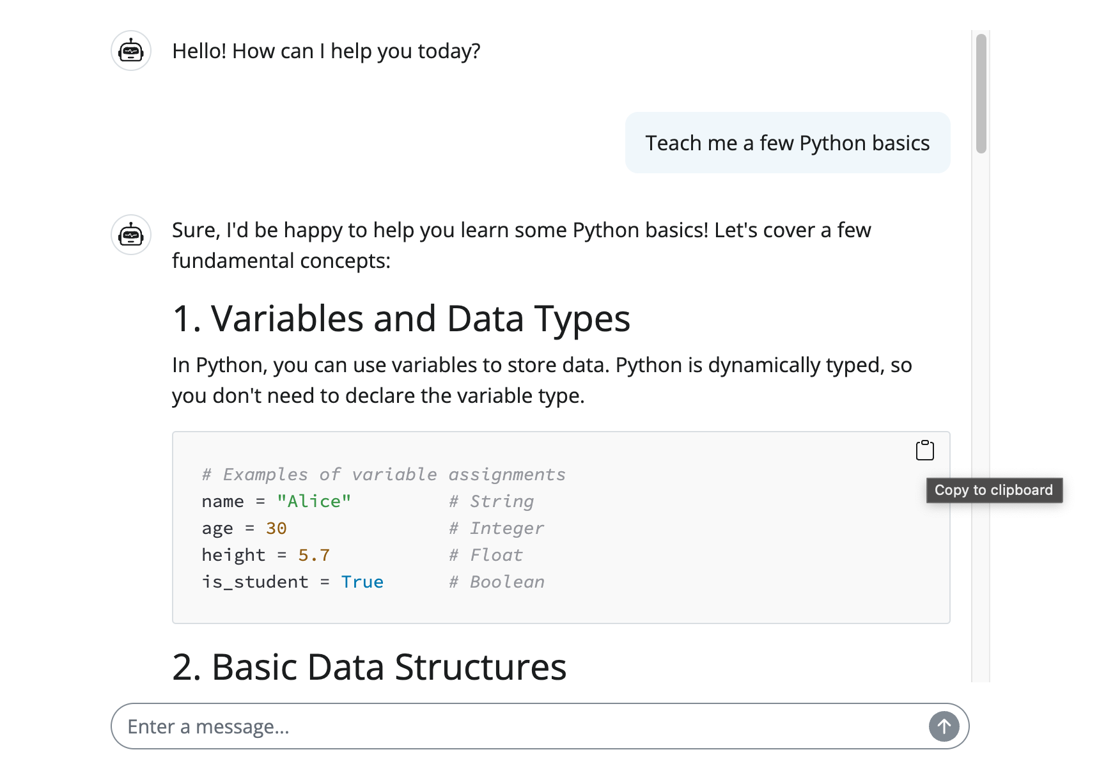1106x775 pixels.
Task: Click the heading '2. Basic Data Structures'
Action: pyautogui.click(x=368, y=666)
